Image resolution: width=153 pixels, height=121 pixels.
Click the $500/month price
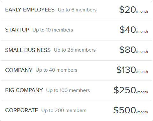131,110
